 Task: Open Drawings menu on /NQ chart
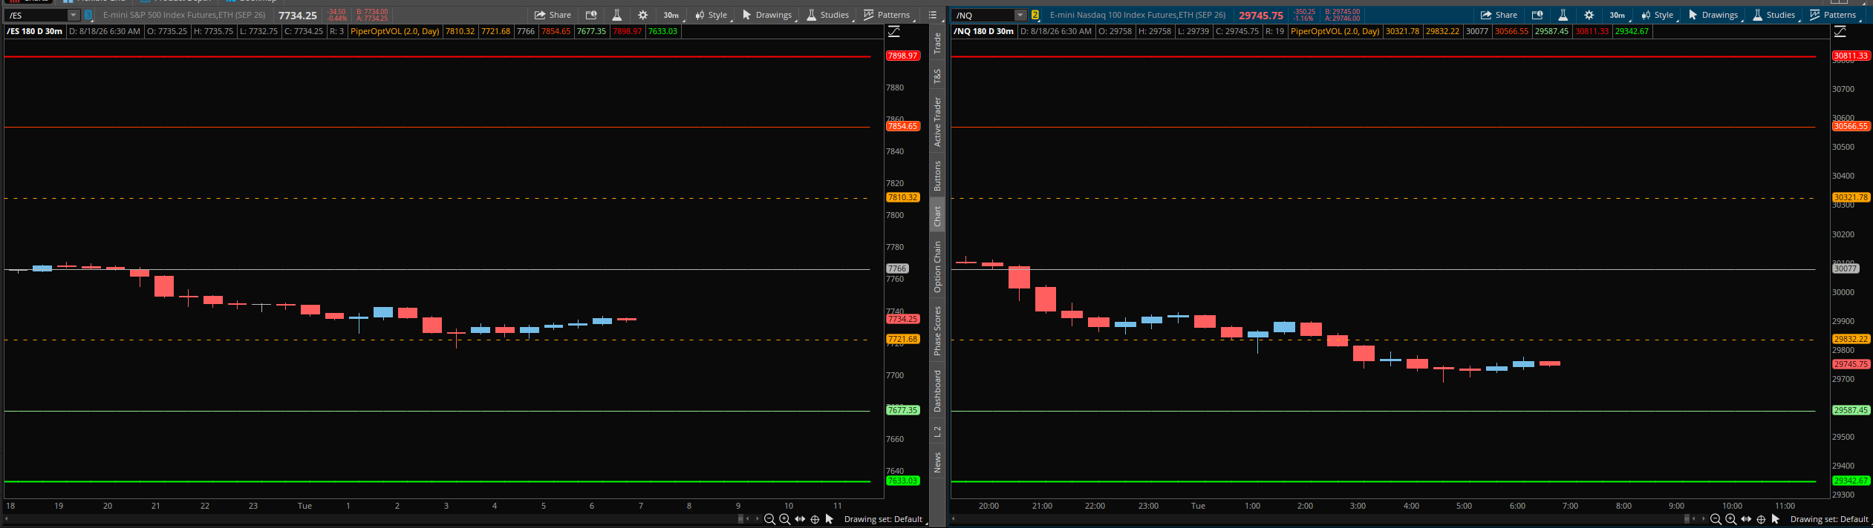click(1713, 15)
